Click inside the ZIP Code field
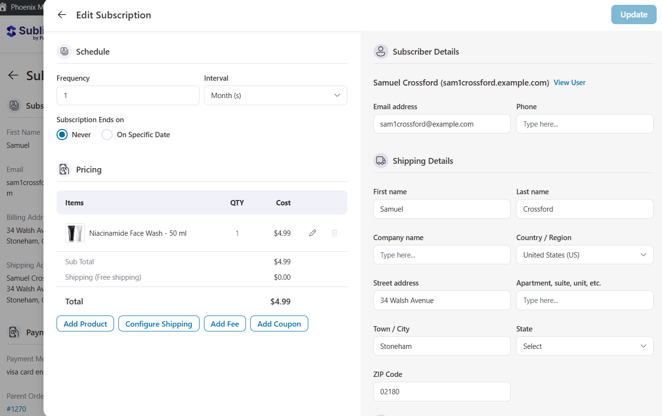The width and height of the screenshot is (662, 416). (441, 391)
